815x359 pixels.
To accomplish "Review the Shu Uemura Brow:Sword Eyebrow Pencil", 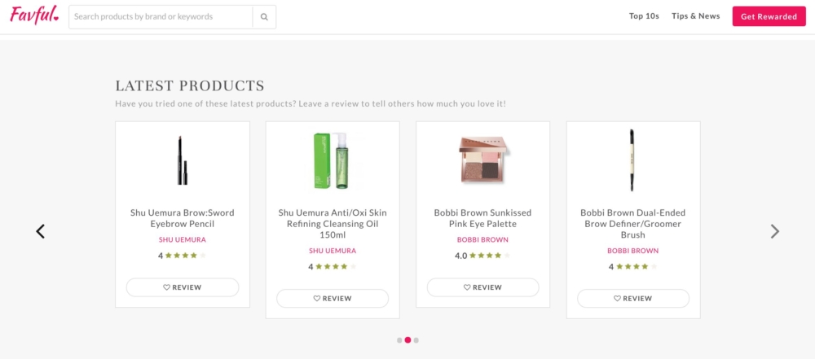I will (183, 287).
